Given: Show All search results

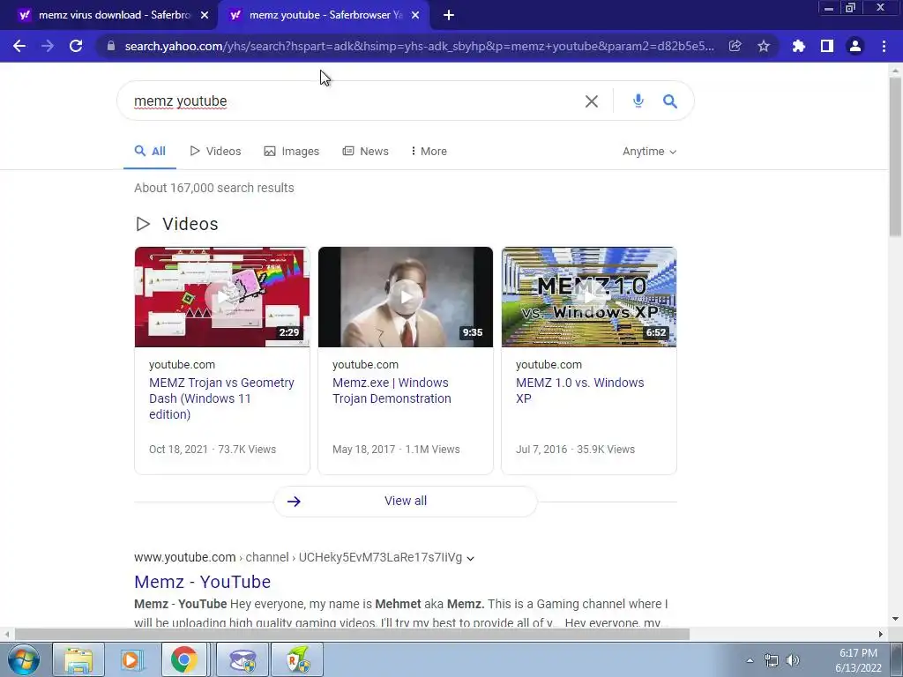Looking at the screenshot, I should 150,152.
